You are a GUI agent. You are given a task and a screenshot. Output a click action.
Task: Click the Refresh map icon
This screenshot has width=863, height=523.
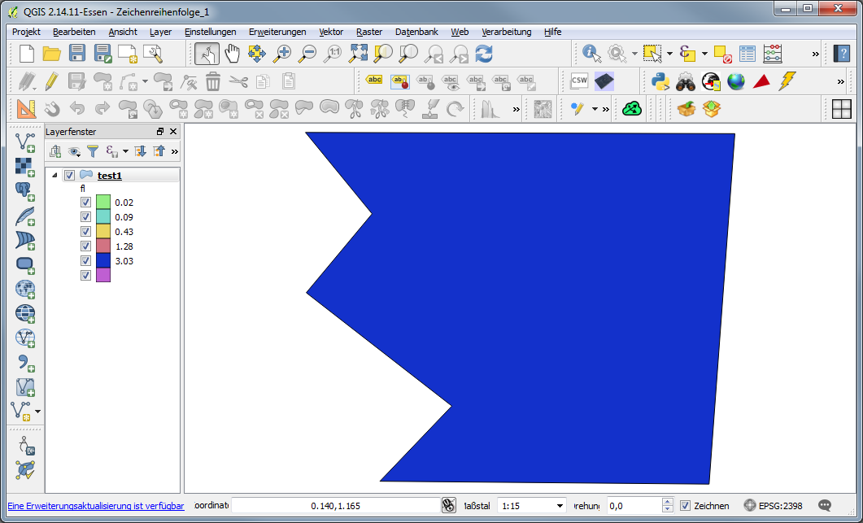[484, 54]
